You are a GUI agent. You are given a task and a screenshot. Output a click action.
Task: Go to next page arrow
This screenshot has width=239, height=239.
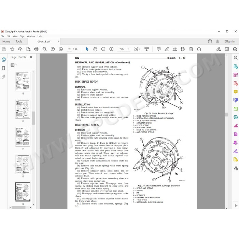pos(61,49)
